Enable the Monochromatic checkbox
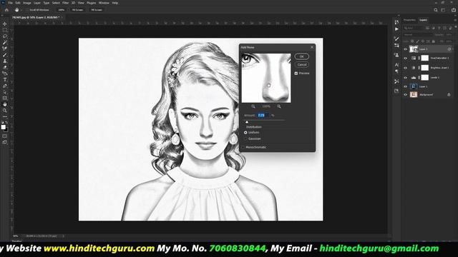 coord(243,147)
